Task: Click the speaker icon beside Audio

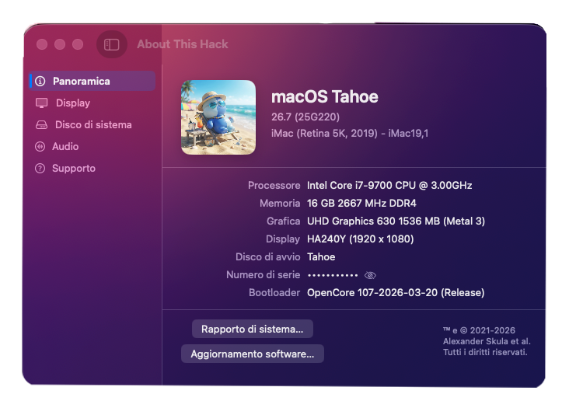Action: coord(40,147)
